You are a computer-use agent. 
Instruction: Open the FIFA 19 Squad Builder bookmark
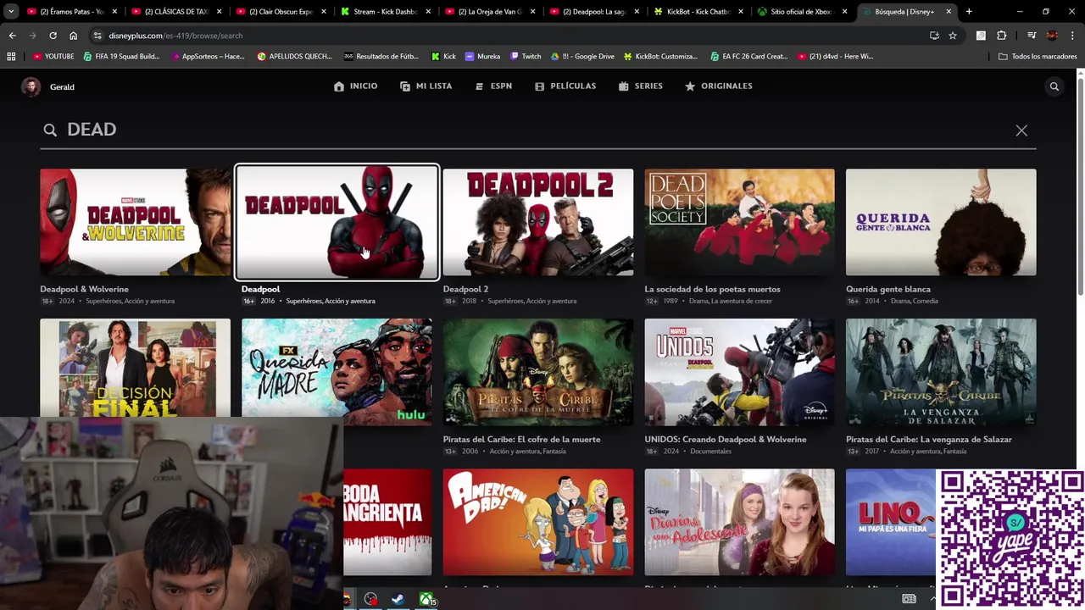pos(121,56)
